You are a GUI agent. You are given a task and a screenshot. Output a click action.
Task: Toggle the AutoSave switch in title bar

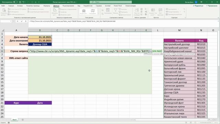15,2
